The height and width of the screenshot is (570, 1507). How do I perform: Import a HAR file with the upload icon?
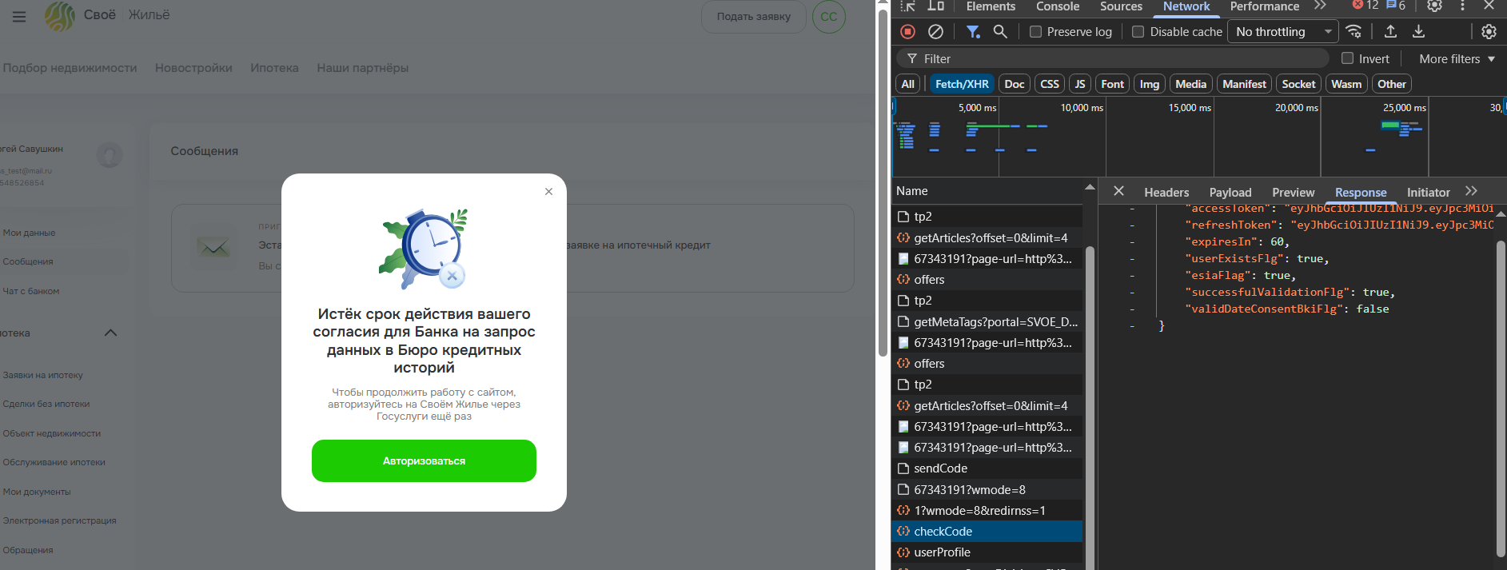point(1391,32)
